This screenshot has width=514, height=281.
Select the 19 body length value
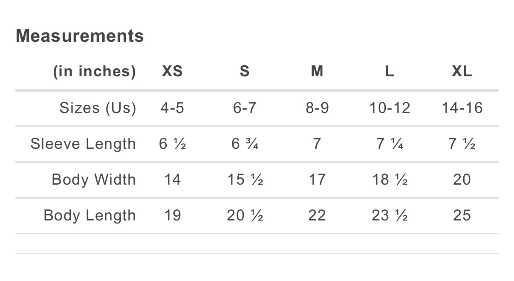pos(172,215)
